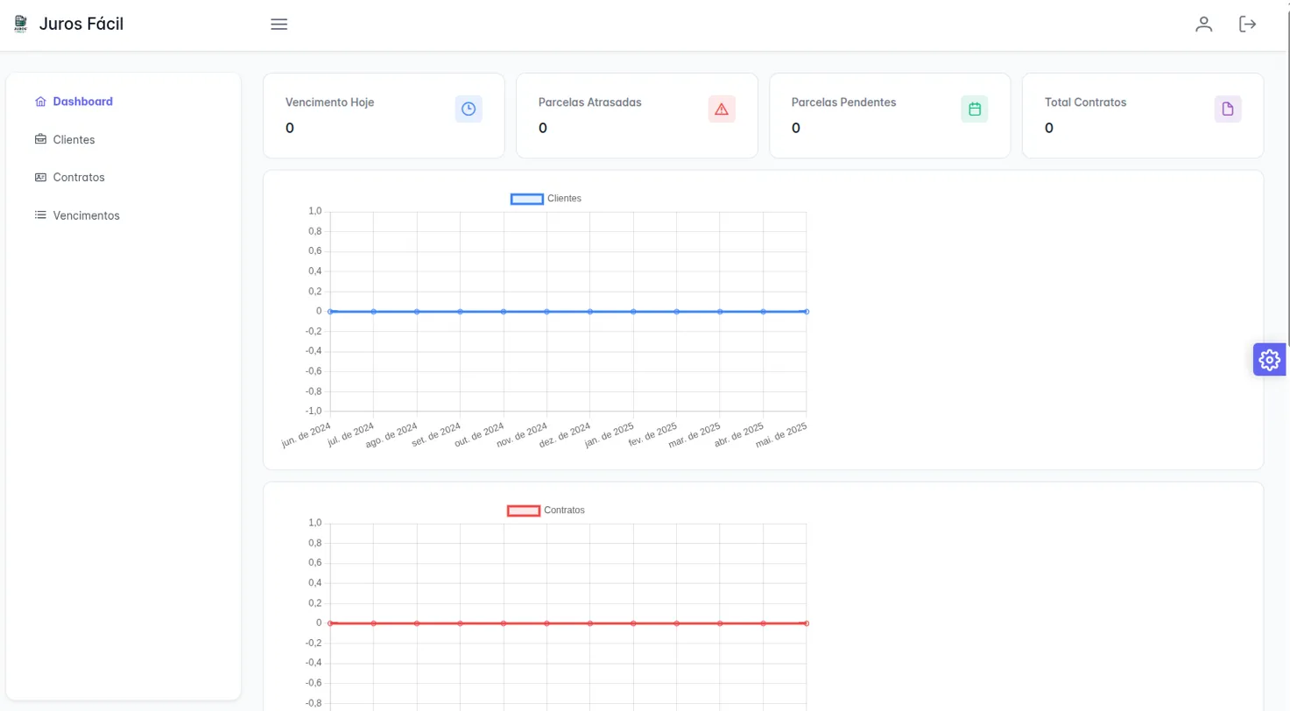Click the Juros Fácil brand title
The width and height of the screenshot is (1290, 711).
coord(81,25)
